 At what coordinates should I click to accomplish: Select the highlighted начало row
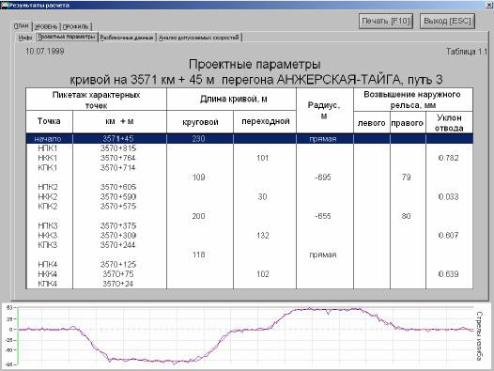point(249,139)
